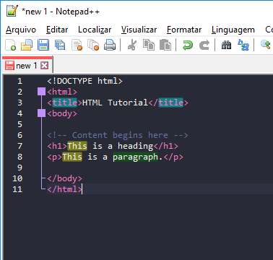Click the opening html tag text

click(62, 92)
